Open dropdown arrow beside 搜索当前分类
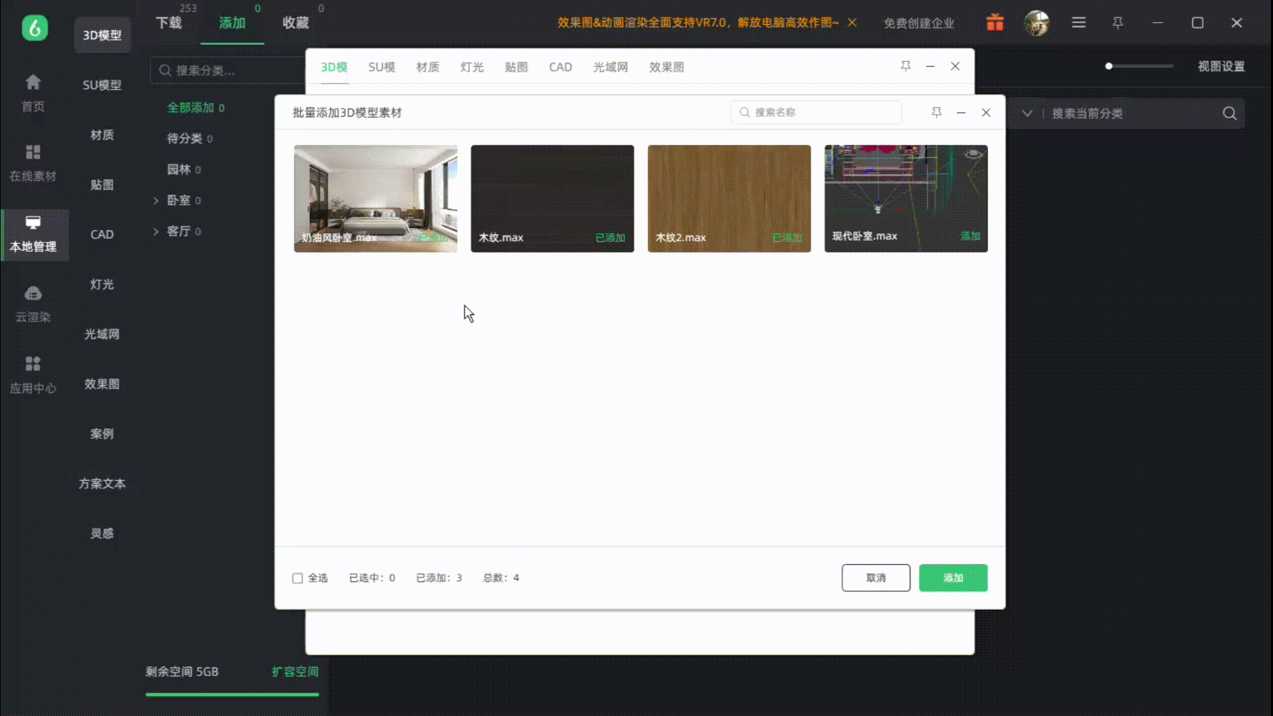1273x716 pixels. [x=1026, y=113]
